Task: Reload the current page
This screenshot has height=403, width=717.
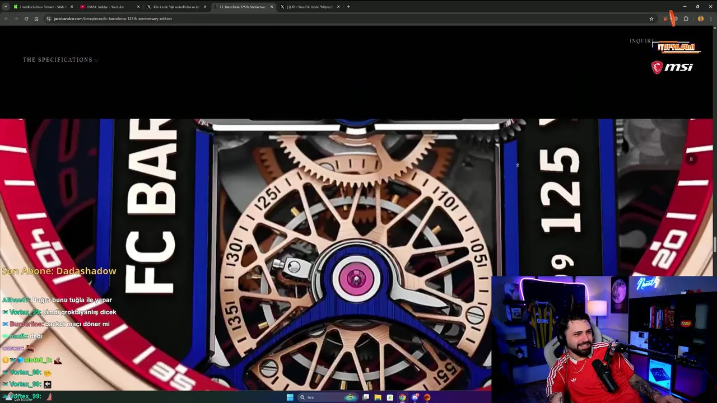Action: [26, 18]
